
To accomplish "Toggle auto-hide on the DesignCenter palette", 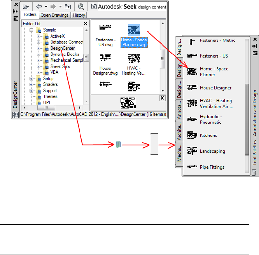I will tap(15, 11).
